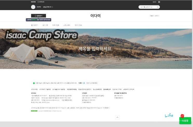Click the bell 알림받기 notification button

pyautogui.click(x=38, y=16)
